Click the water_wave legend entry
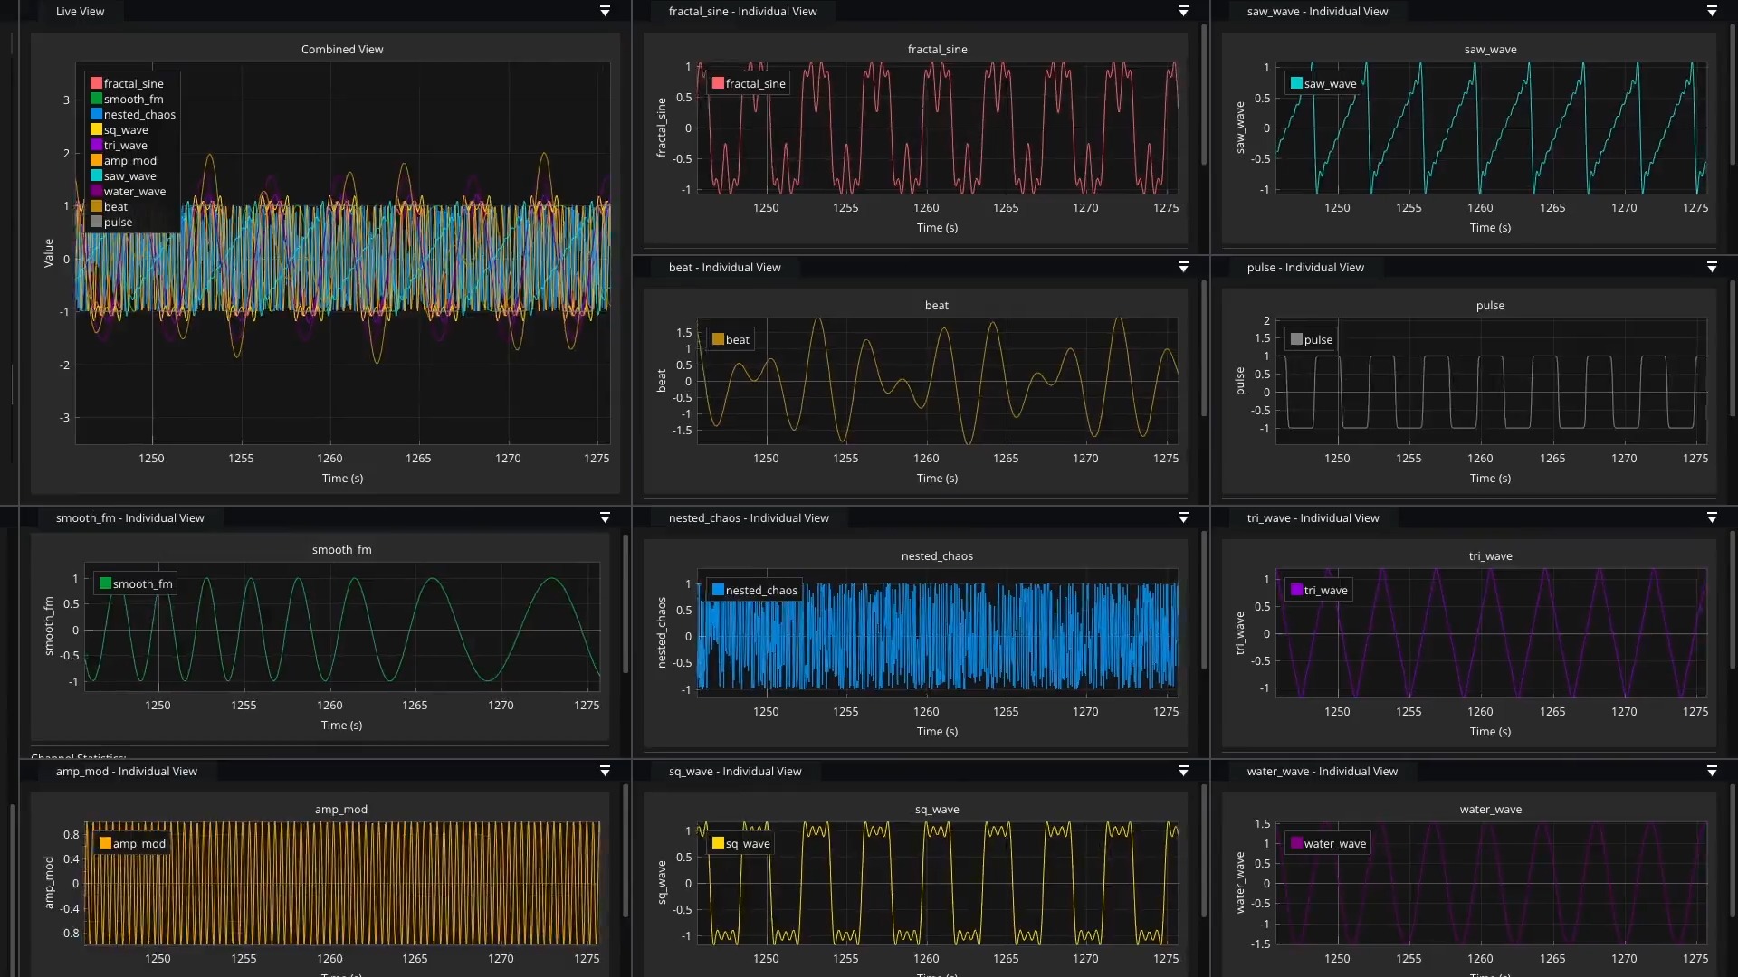1738x977 pixels. click(1327, 843)
